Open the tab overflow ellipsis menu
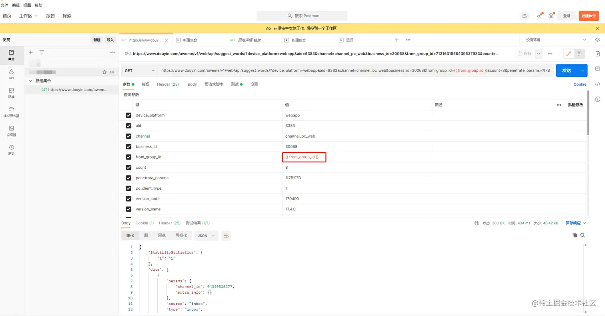605x316 pixels. 408,40
